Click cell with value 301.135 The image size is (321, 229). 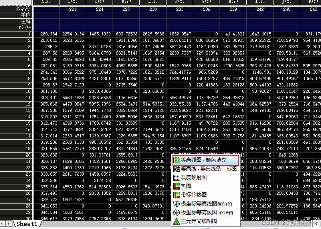click(46, 91)
